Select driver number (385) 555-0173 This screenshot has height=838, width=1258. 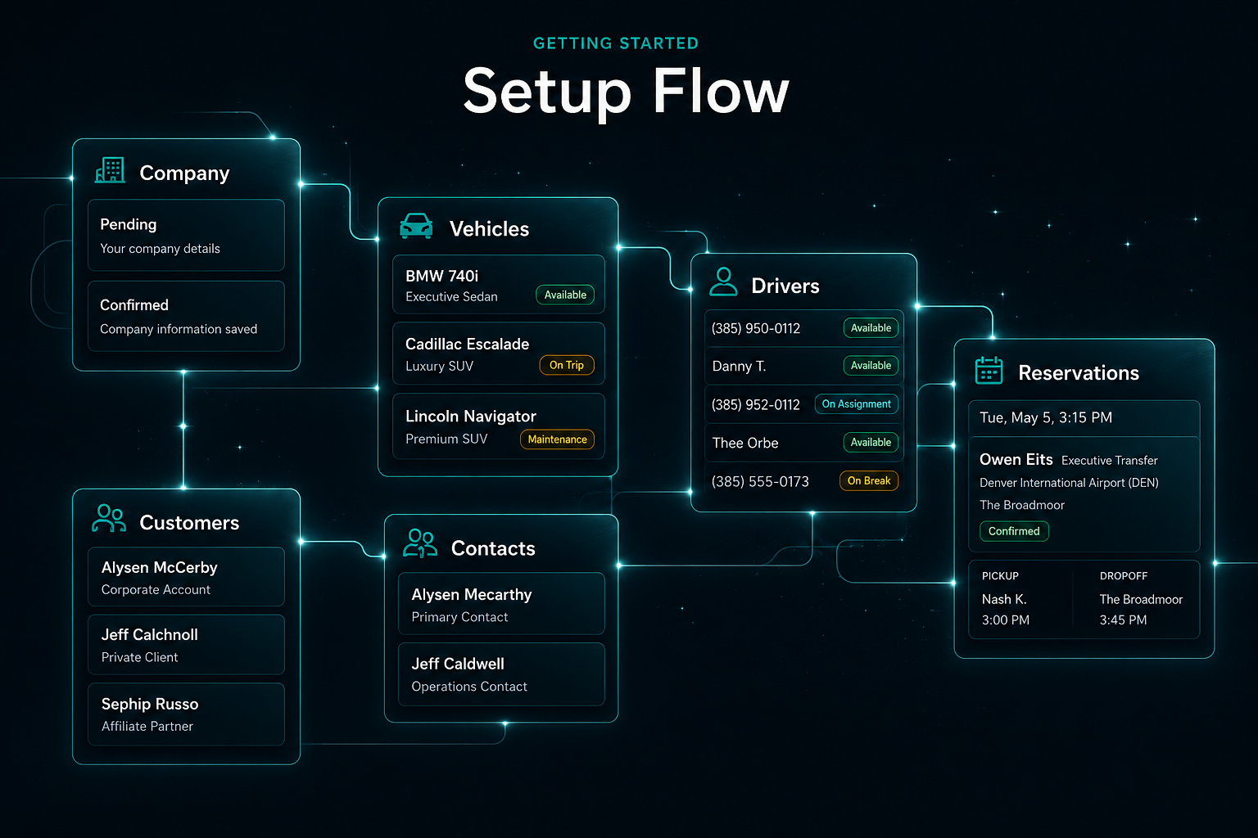coord(760,481)
